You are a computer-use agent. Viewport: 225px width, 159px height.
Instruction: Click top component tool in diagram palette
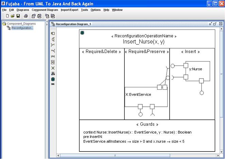pos(53,33)
